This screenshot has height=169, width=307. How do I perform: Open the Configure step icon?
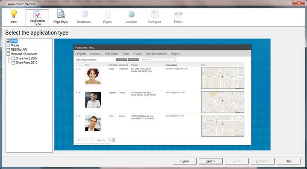tap(155, 14)
